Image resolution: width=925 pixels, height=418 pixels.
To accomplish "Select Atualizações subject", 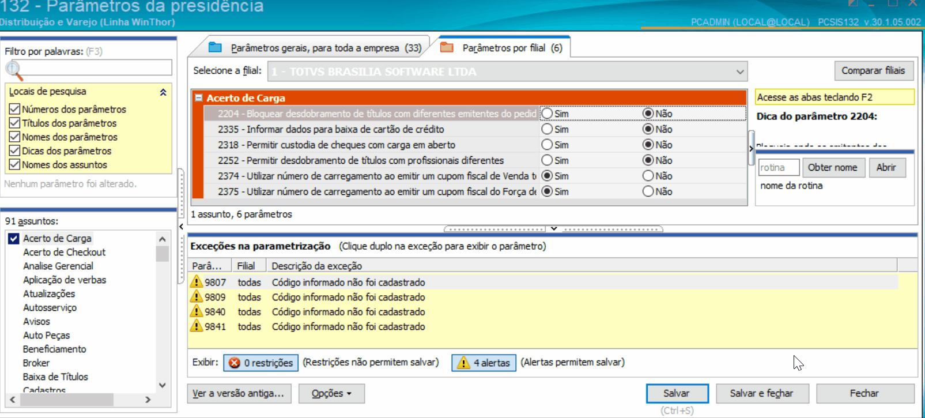I will (49, 293).
